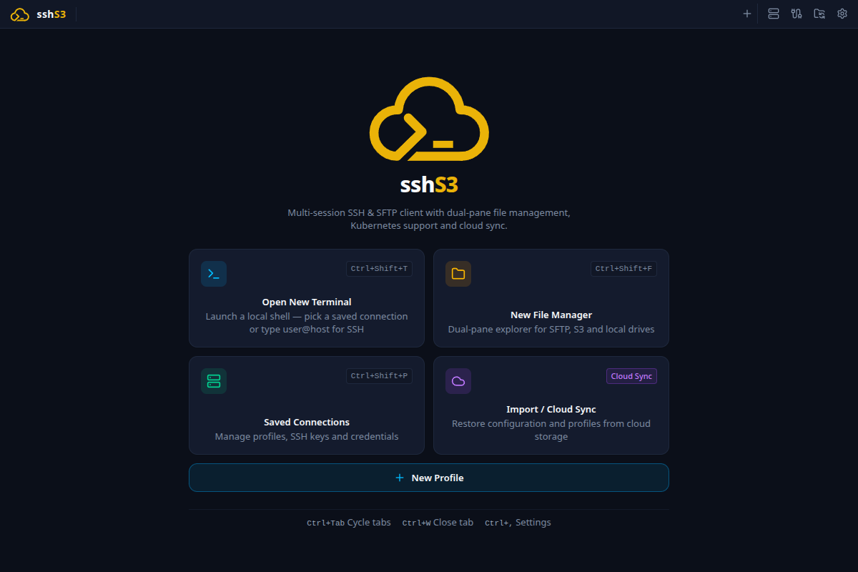Click 'Dual-pane explorer for SFTP' description
Image resolution: width=858 pixels, height=572 pixels.
[x=551, y=330]
